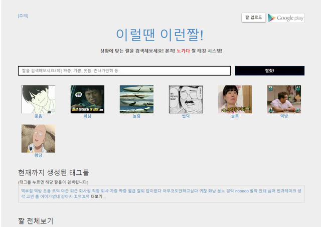
Task: Open the anime boy thumbnail labeled 좋음
Action: 38,99
